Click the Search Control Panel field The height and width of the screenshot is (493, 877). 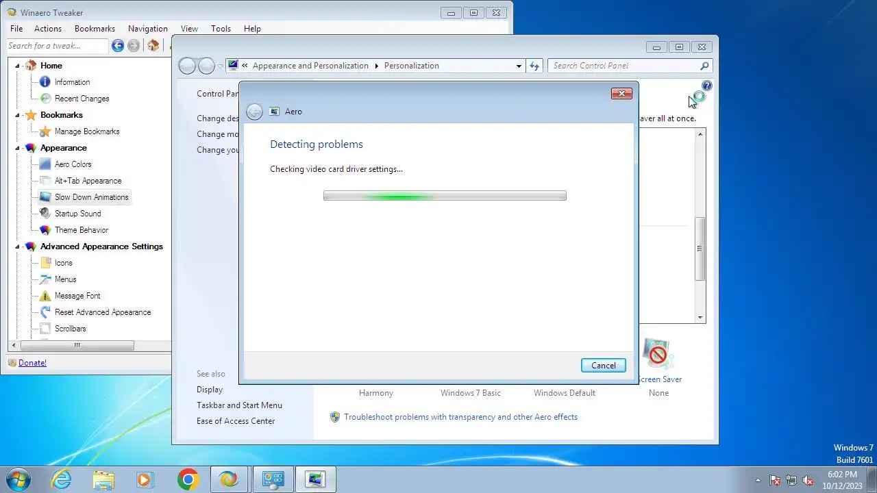[x=630, y=66]
